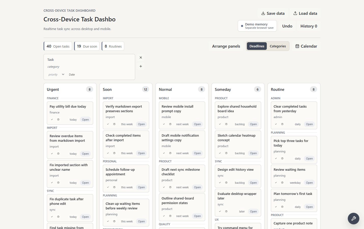Open the Calendar view button

click(x=306, y=46)
